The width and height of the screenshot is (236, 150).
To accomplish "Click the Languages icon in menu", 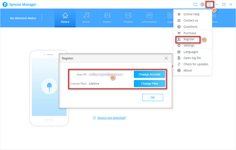I will [179, 52].
